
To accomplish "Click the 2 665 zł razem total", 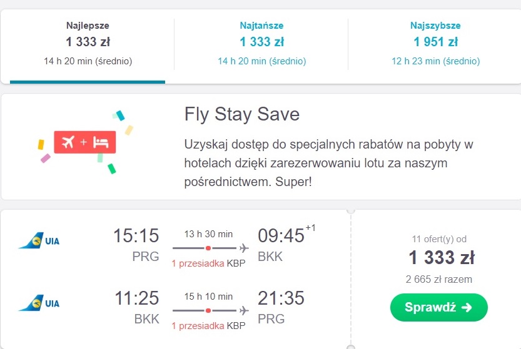I will (x=438, y=279).
